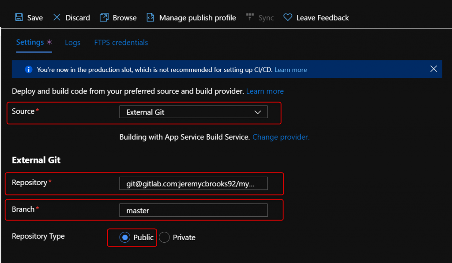This screenshot has height=263, width=452.
Task: Open Learn more link in blue banner
Action: click(x=290, y=70)
